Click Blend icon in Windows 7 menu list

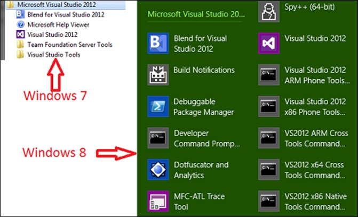pos(20,14)
